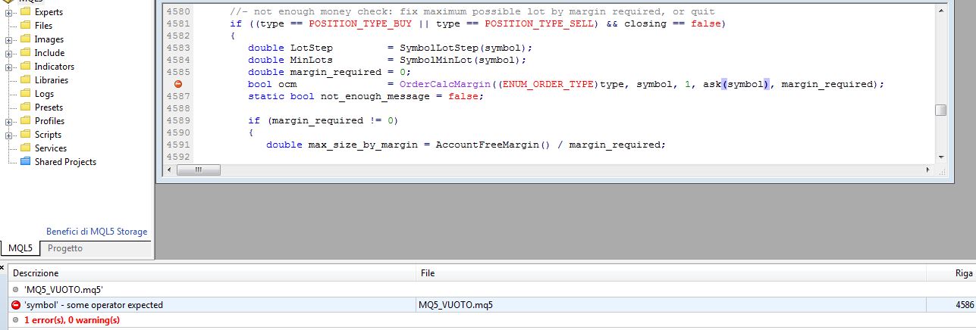Select the Scripts folder icon
The height and width of the screenshot is (330, 976).
click(x=25, y=135)
